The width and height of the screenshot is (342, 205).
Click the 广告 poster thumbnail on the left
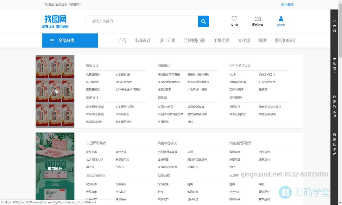click(55, 91)
